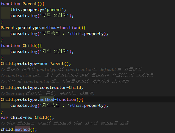Image resolution: width=175 pixels, height=133 pixels.
Task: Click the word 'constructor' in Child.prototype.constructor=Child
Action: click(x=53, y=88)
